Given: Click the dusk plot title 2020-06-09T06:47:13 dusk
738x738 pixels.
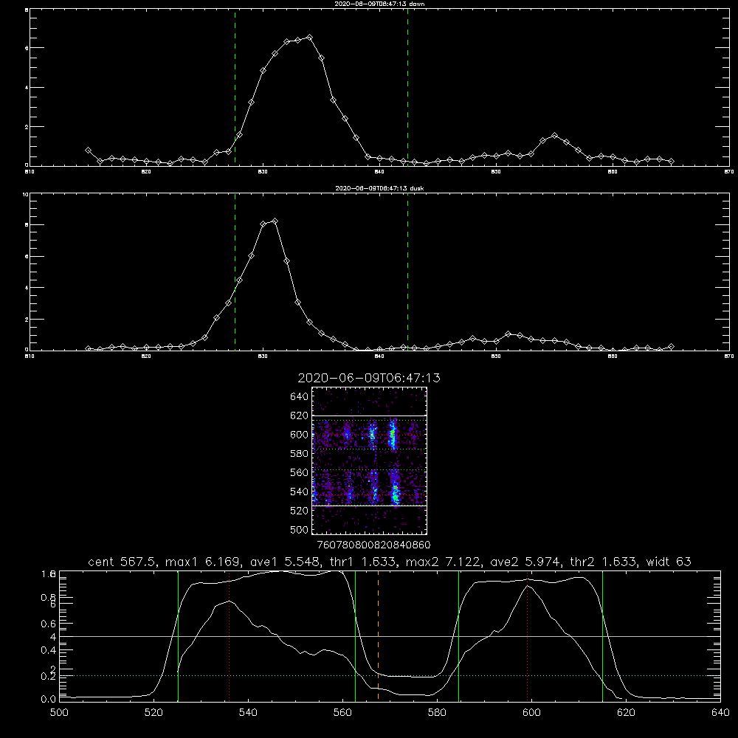Looking at the screenshot, I should tap(379, 188).
